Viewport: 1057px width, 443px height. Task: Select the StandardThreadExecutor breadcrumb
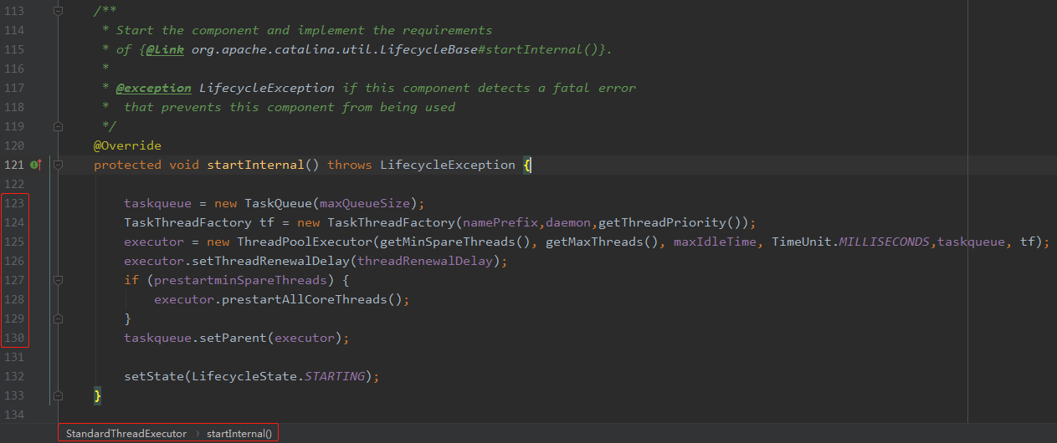coord(126,433)
